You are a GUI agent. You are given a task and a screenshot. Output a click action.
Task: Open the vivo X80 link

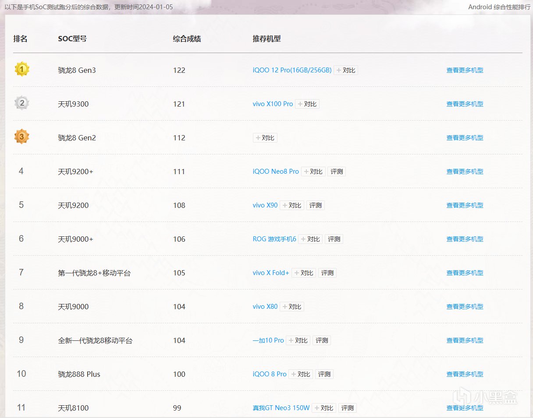tap(265, 307)
